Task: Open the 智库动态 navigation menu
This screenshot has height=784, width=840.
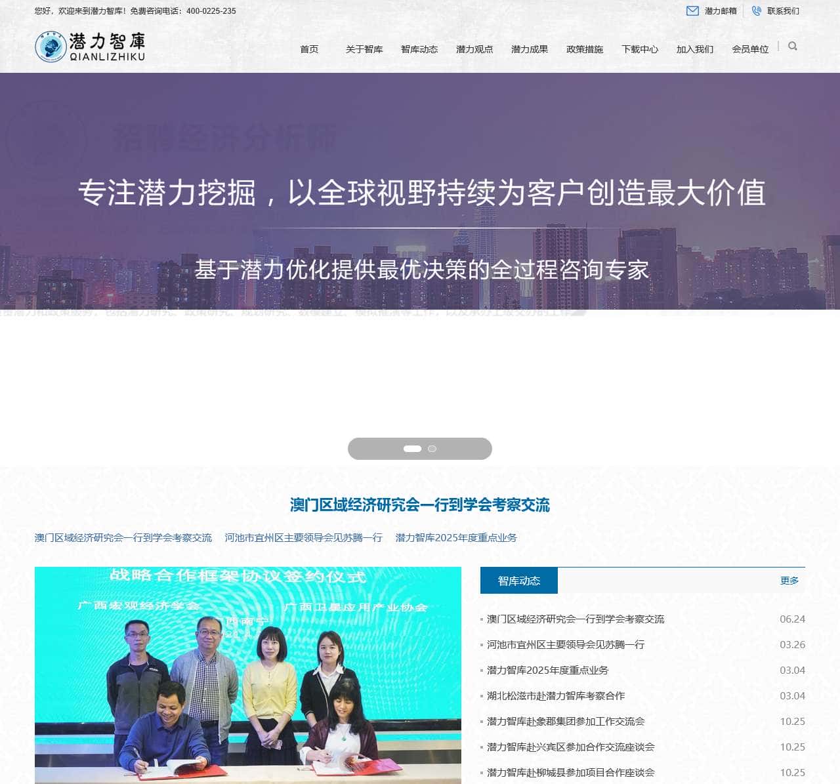Action: [x=418, y=48]
